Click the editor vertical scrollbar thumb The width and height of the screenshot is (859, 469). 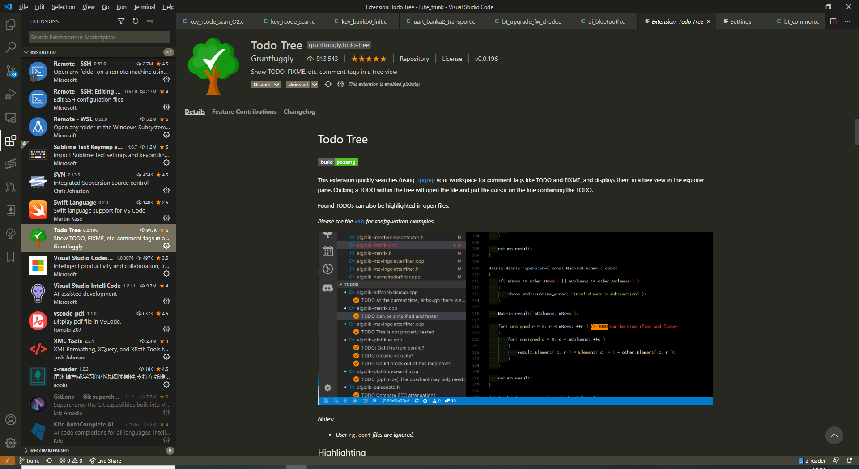pos(856,132)
